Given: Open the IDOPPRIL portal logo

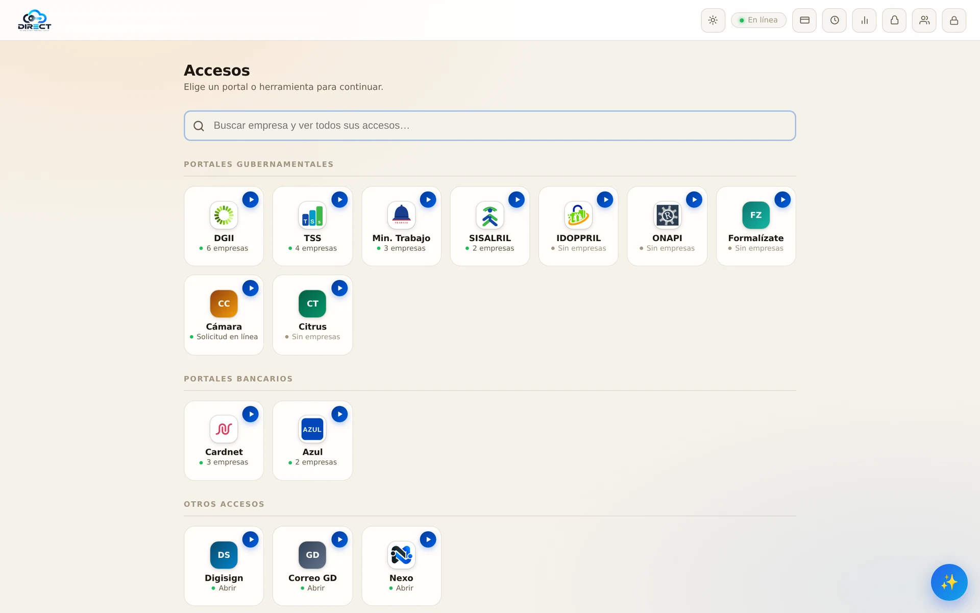Looking at the screenshot, I should click(578, 215).
